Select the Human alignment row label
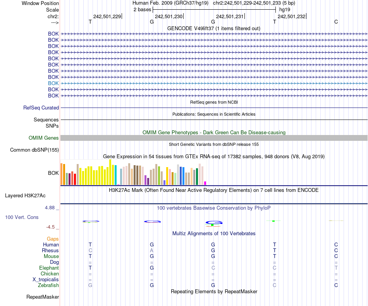Viewport: 368px width, 306px height. point(51,244)
